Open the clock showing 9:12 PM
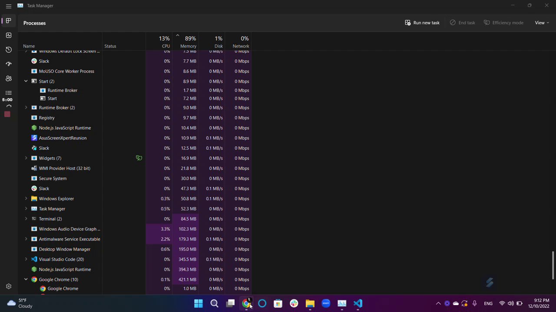Screen dimensions: 556x312 coord(539,303)
